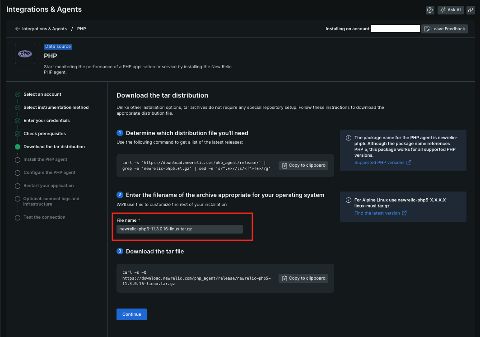480x337 pixels.
Task: Open Find the latest version link
Action: [x=380, y=213]
